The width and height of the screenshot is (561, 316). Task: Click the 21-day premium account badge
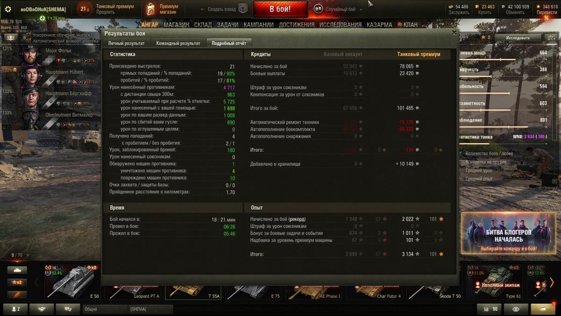click(84, 9)
